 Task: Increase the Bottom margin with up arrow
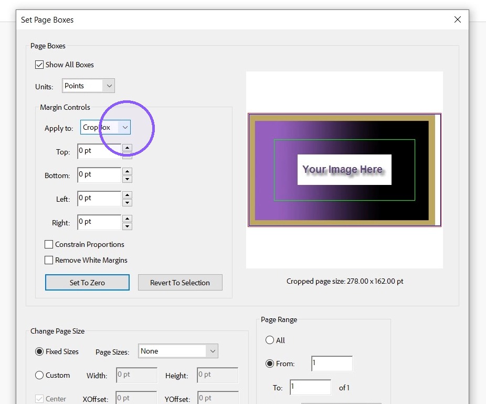tap(127, 171)
